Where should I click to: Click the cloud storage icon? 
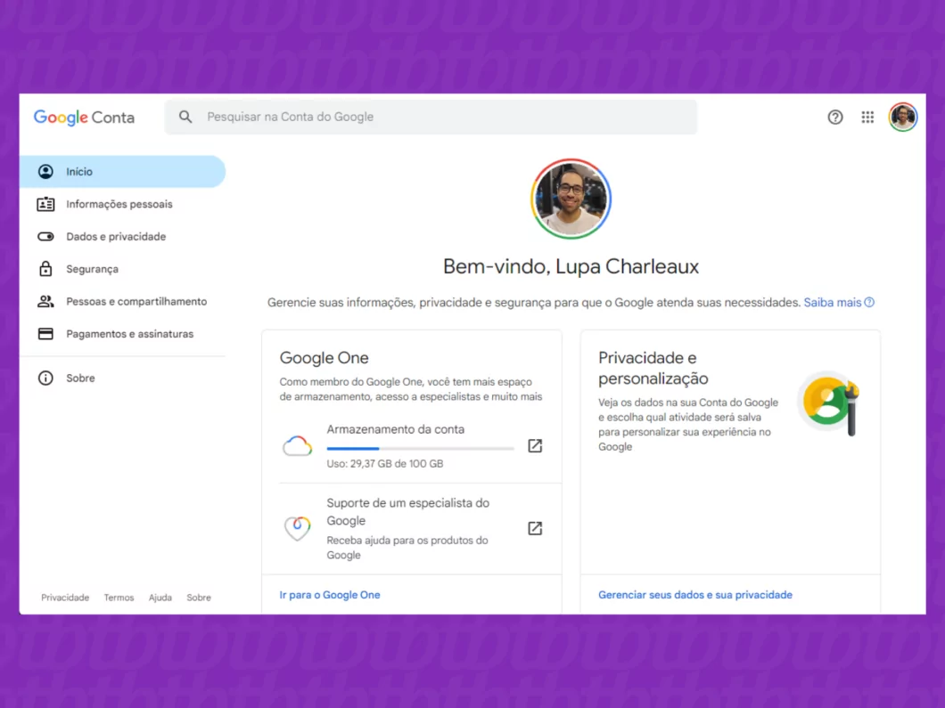tap(298, 446)
